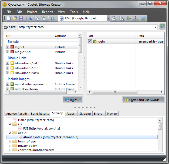Image resolution: width=169 pixels, height=164 pixels.
Task: Open the Website URL dropdown arrow
Action: coord(155,27)
